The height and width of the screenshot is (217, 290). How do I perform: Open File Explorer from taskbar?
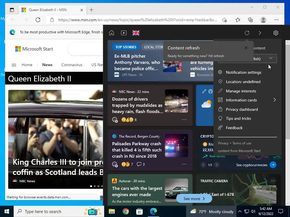tap(112, 211)
